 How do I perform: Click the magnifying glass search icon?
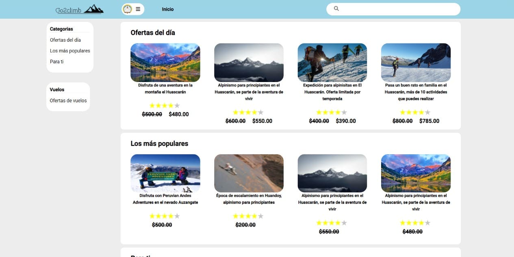pyautogui.click(x=336, y=9)
